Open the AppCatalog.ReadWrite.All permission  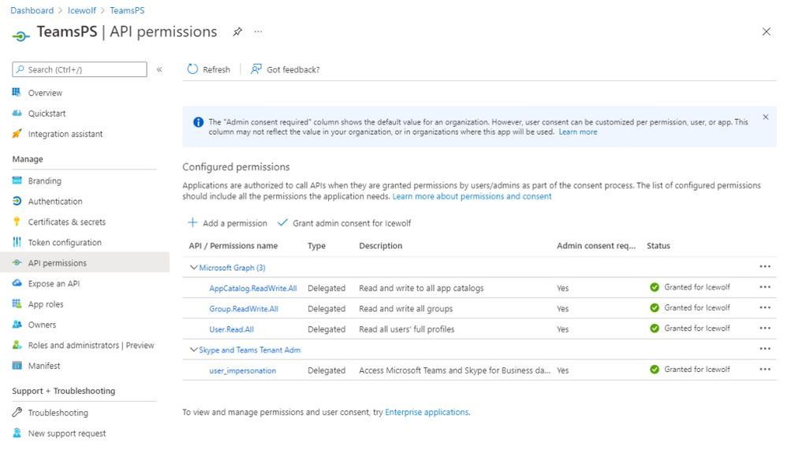[x=253, y=288]
